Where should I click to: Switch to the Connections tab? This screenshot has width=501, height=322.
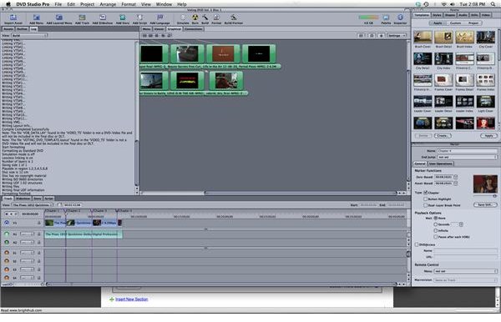point(194,29)
